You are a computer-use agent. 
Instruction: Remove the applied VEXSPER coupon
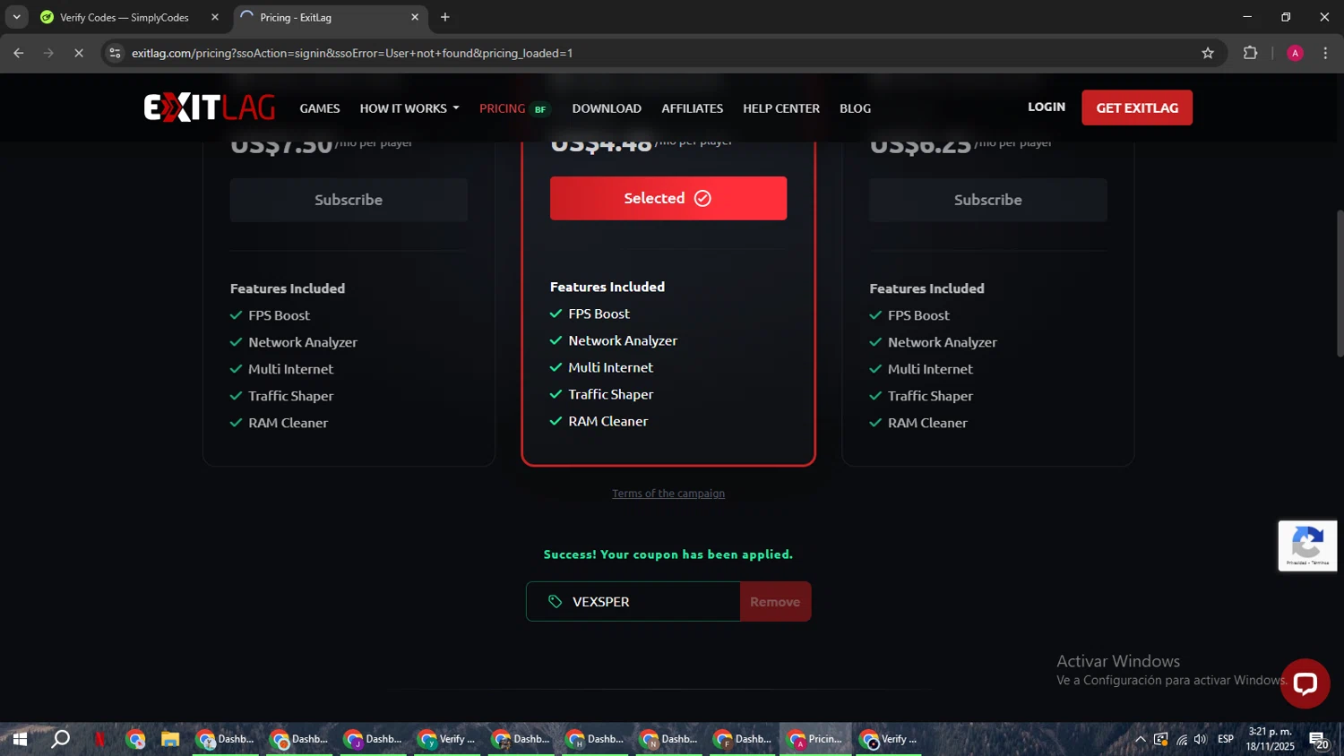775,601
